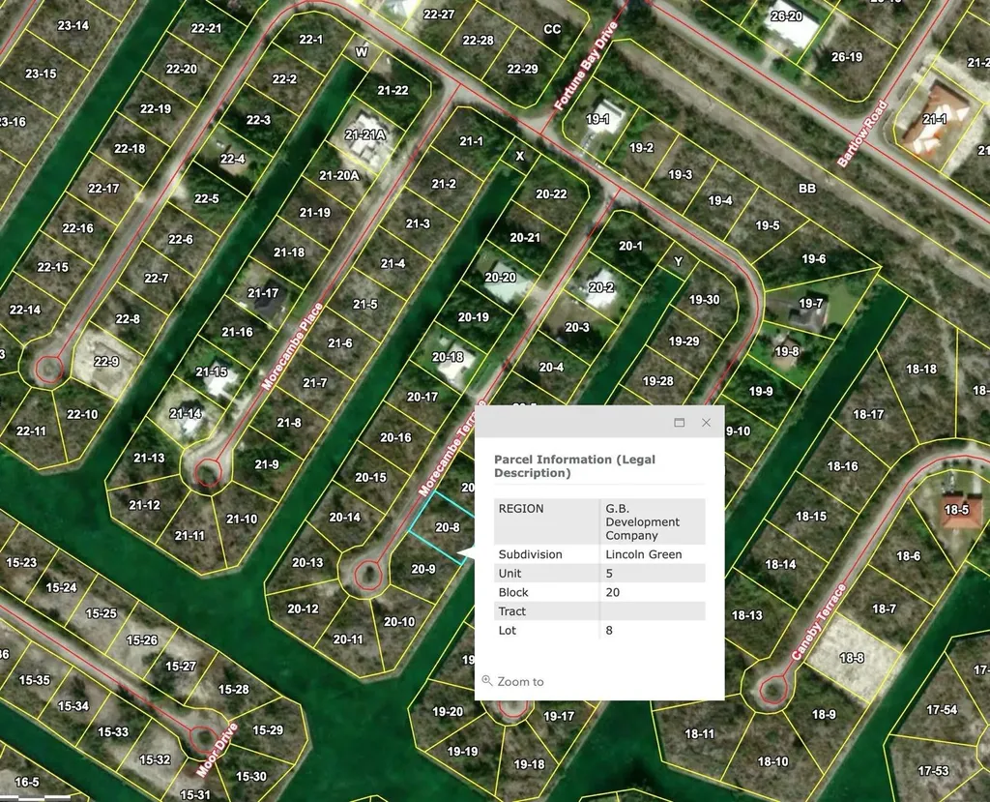This screenshot has height=802, width=990.
Task: Click the Zoom to link
Action: pos(520,681)
